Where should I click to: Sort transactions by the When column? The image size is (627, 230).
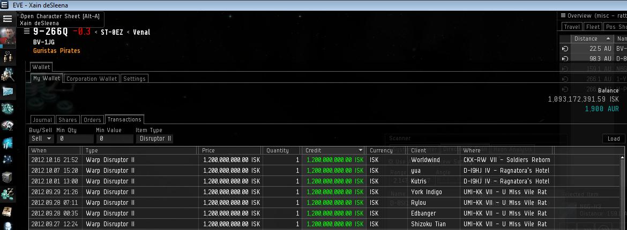pos(55,150)
